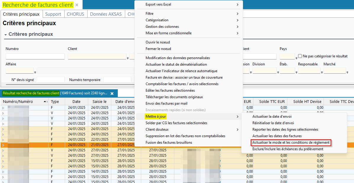The height and width of the screenshot is (183, 354).
Task: Click the lookup icon next to Affaire field
Action: pos(35,72)
